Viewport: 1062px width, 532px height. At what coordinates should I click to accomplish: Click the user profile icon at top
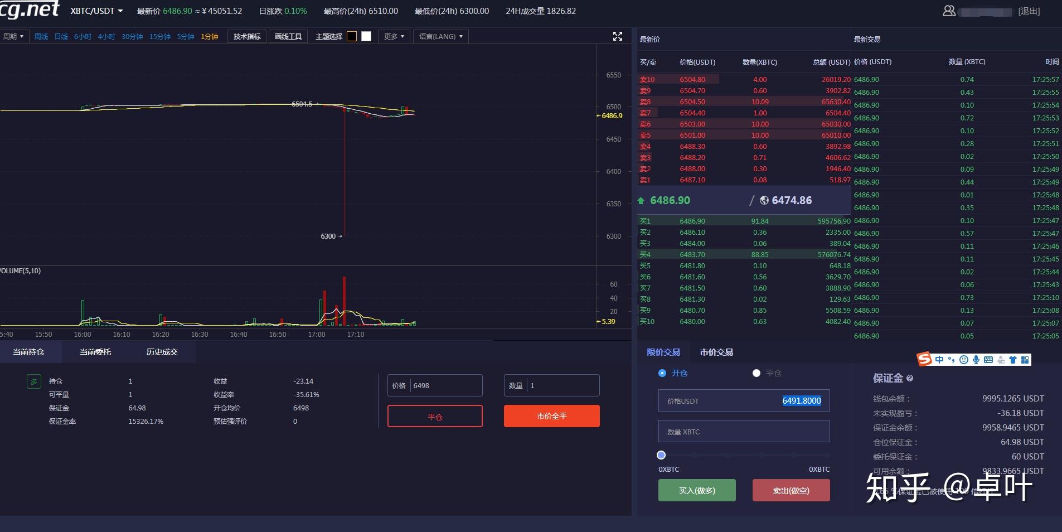point(949,11)
